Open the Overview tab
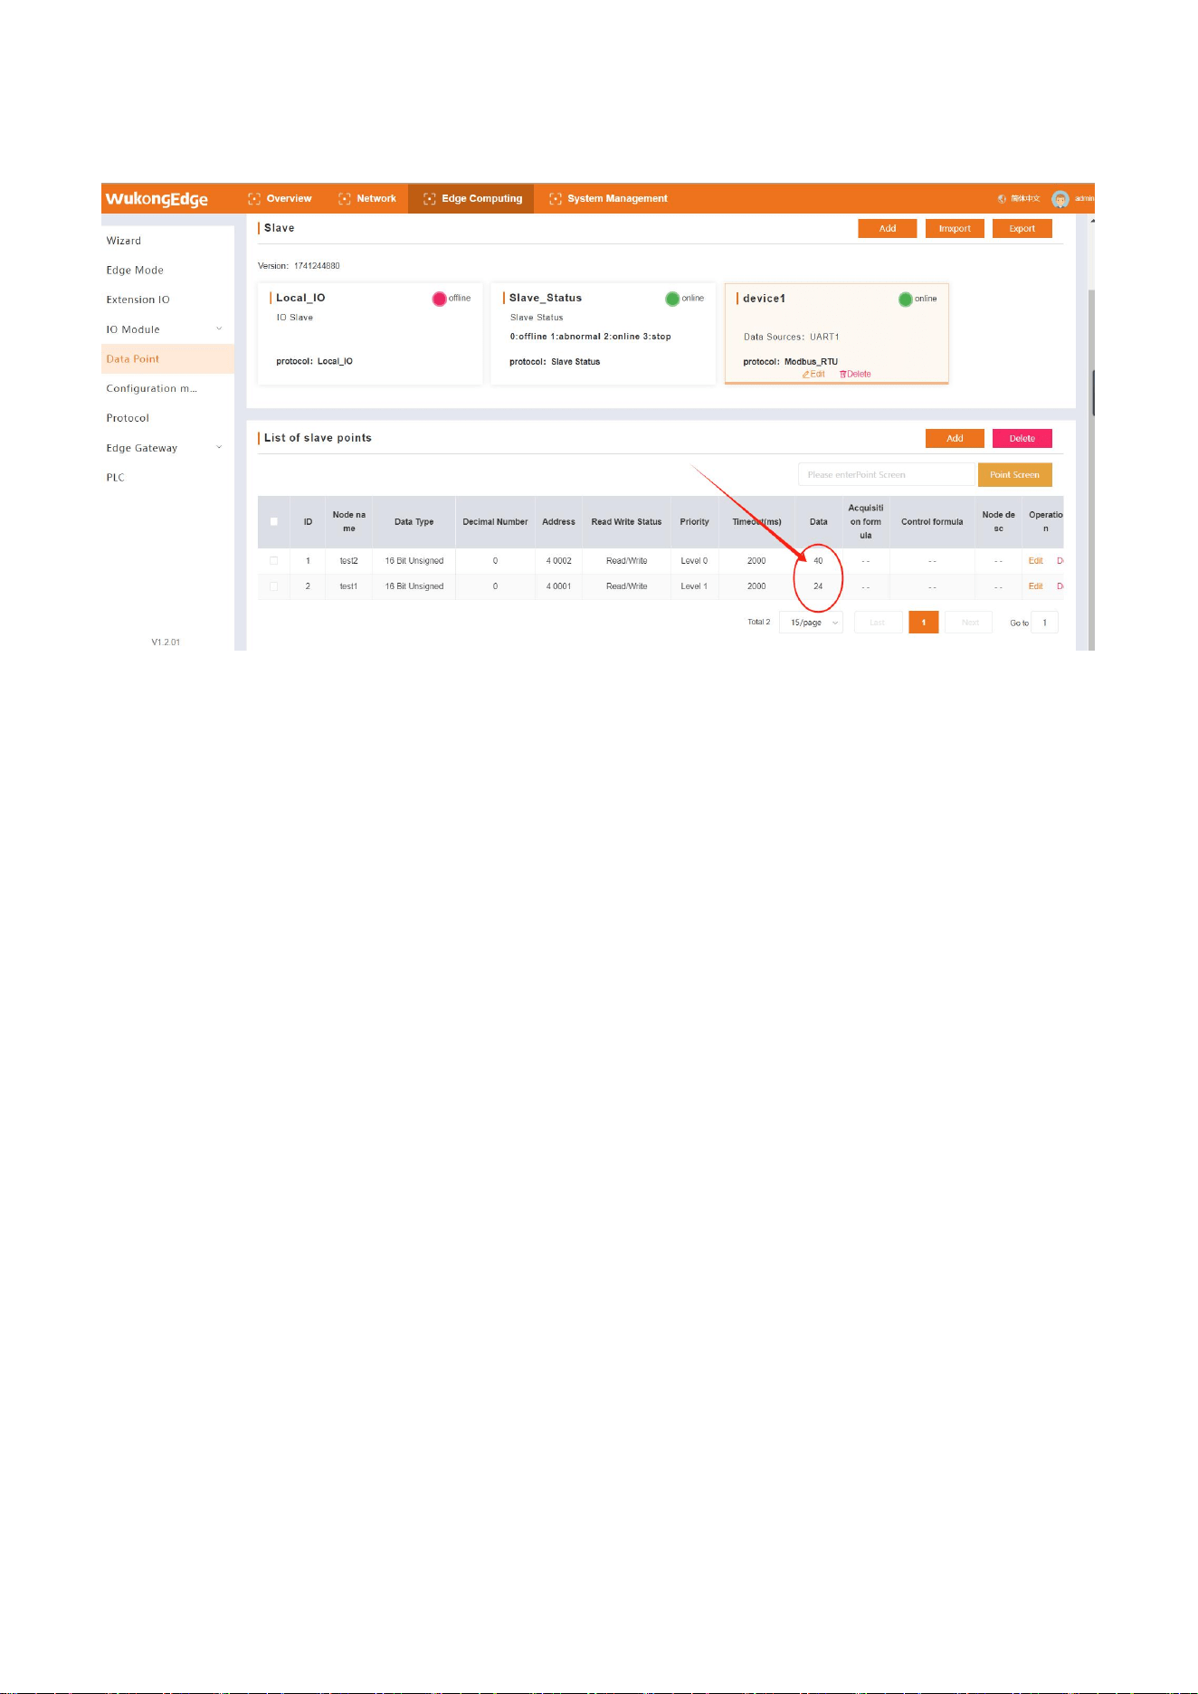Viewport: 1198px width, 1694px height. [280, 199]
